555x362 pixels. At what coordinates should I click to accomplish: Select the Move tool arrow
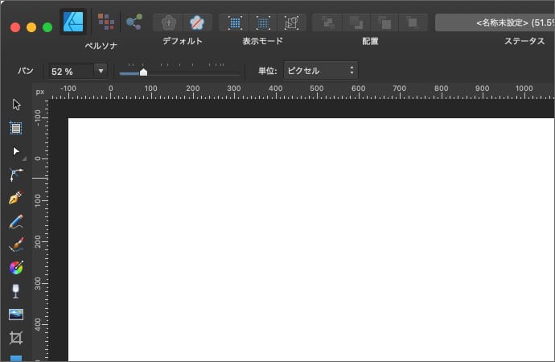point(16,105)
